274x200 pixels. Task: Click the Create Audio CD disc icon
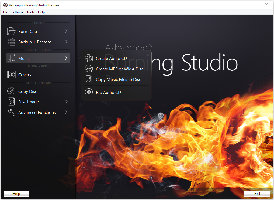[x=89, y=58]
